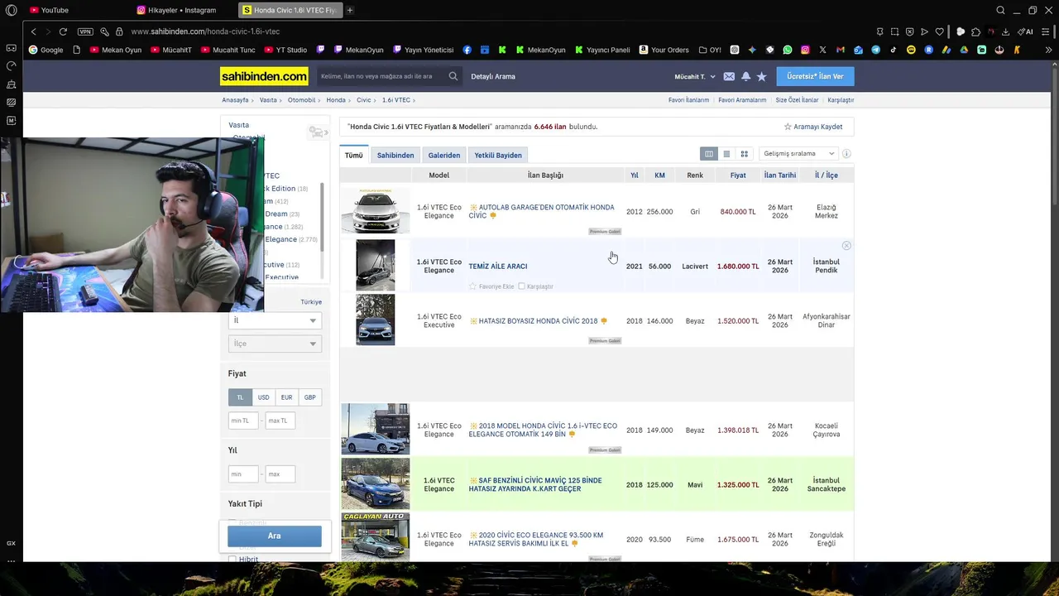Screen dimensions: 1059x596
Task: Open the browser snapshot capture icon
Action: tap(894, 31)
